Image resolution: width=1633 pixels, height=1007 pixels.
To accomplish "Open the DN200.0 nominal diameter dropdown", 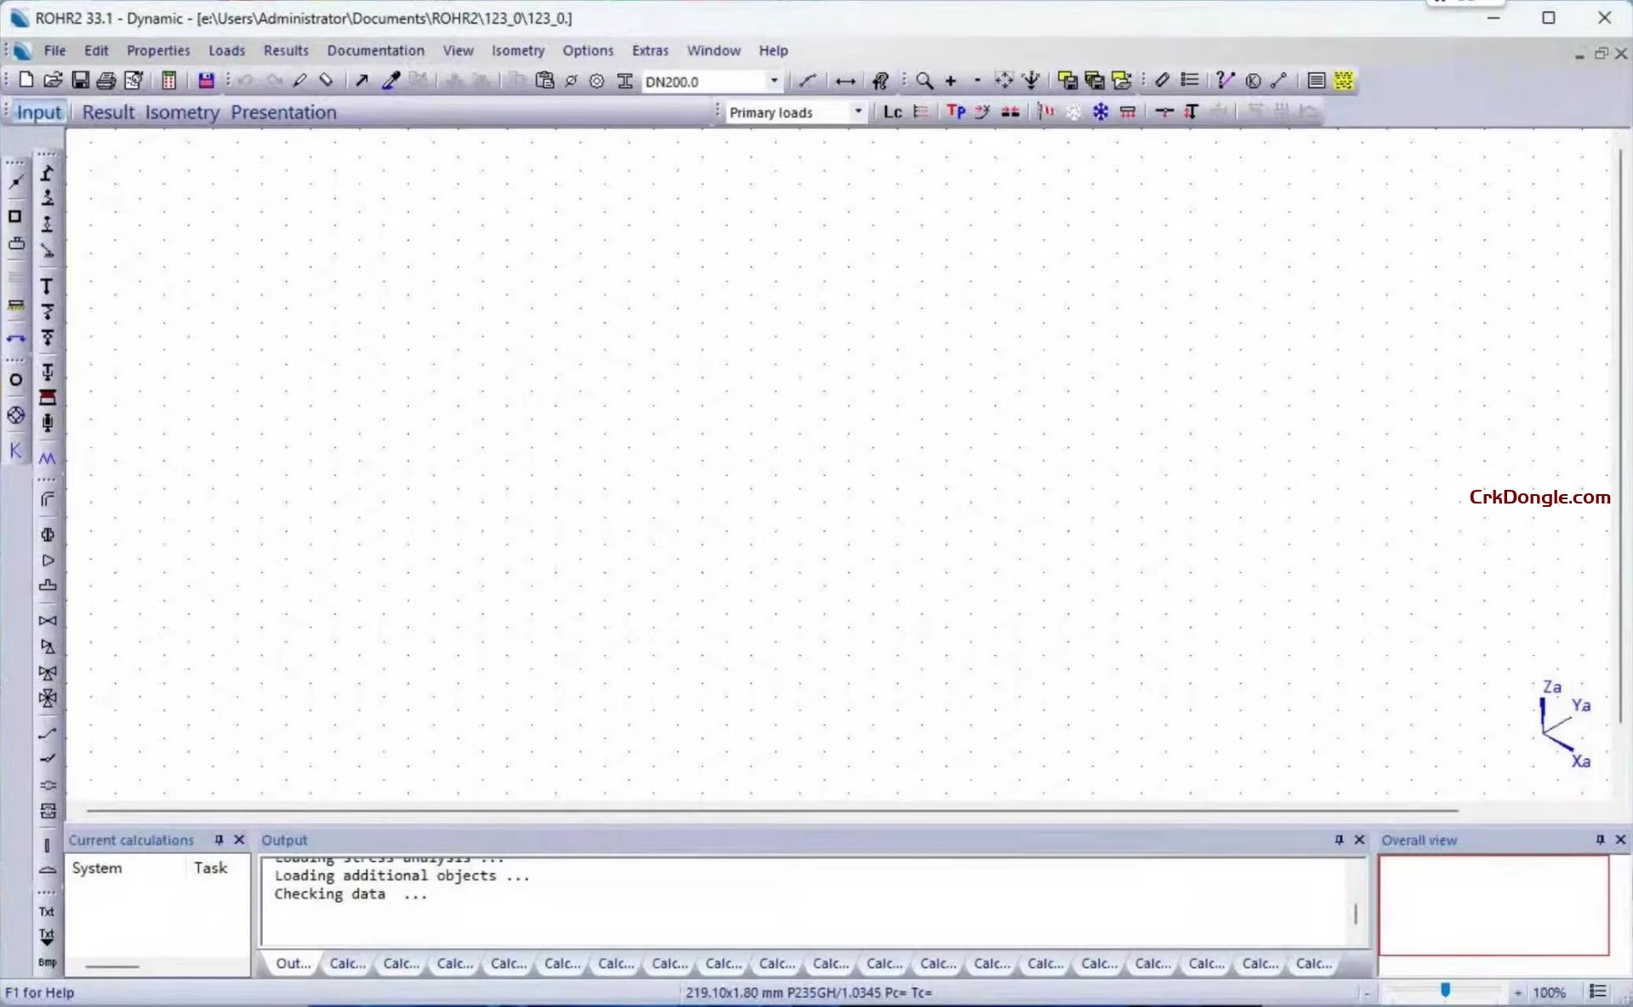I will [773, 81].
